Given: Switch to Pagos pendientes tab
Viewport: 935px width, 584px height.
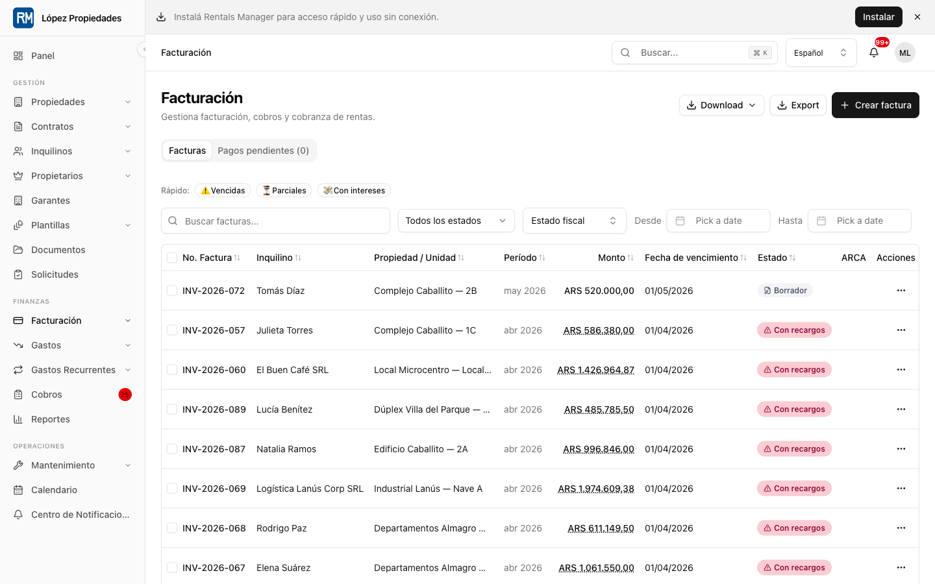Looking at the screenshot, I should pos(263,151).
